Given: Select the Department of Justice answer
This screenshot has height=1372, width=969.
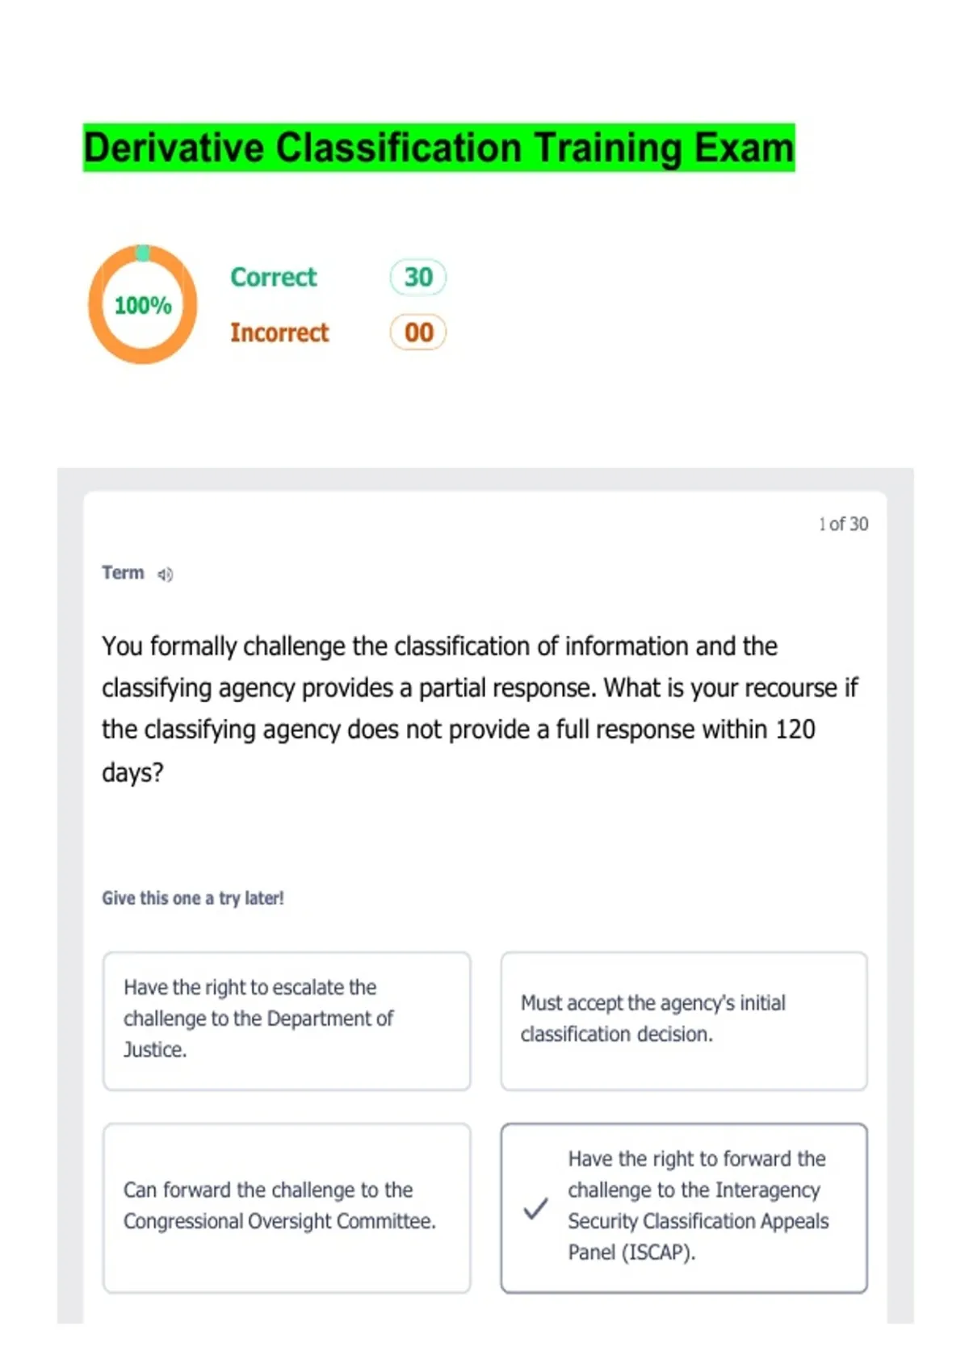Looking at the screenshot, I should pos(287,1021).
